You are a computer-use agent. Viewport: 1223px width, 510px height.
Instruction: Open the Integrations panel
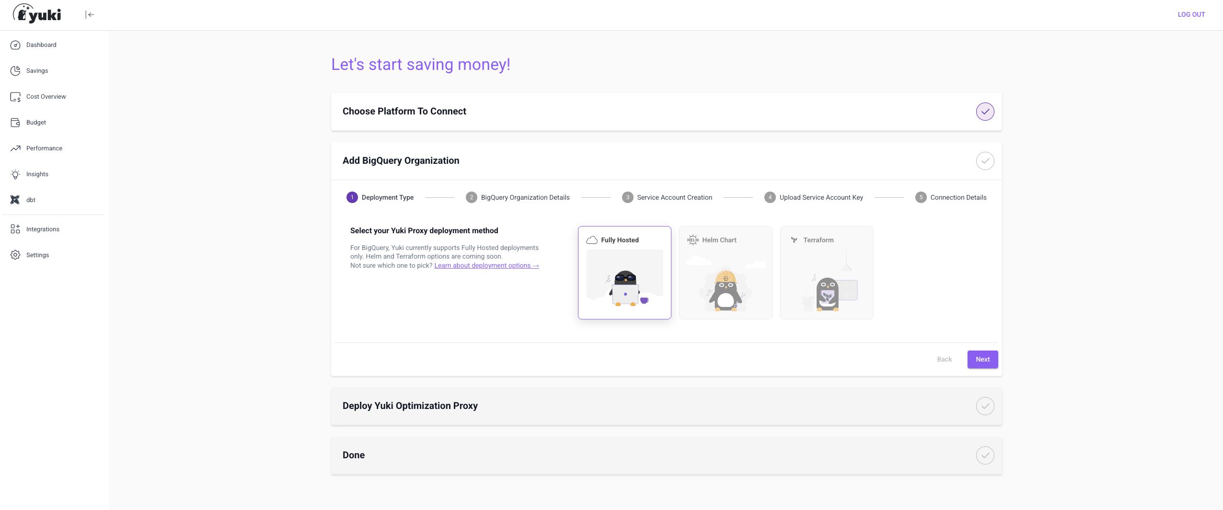point(42,229)
